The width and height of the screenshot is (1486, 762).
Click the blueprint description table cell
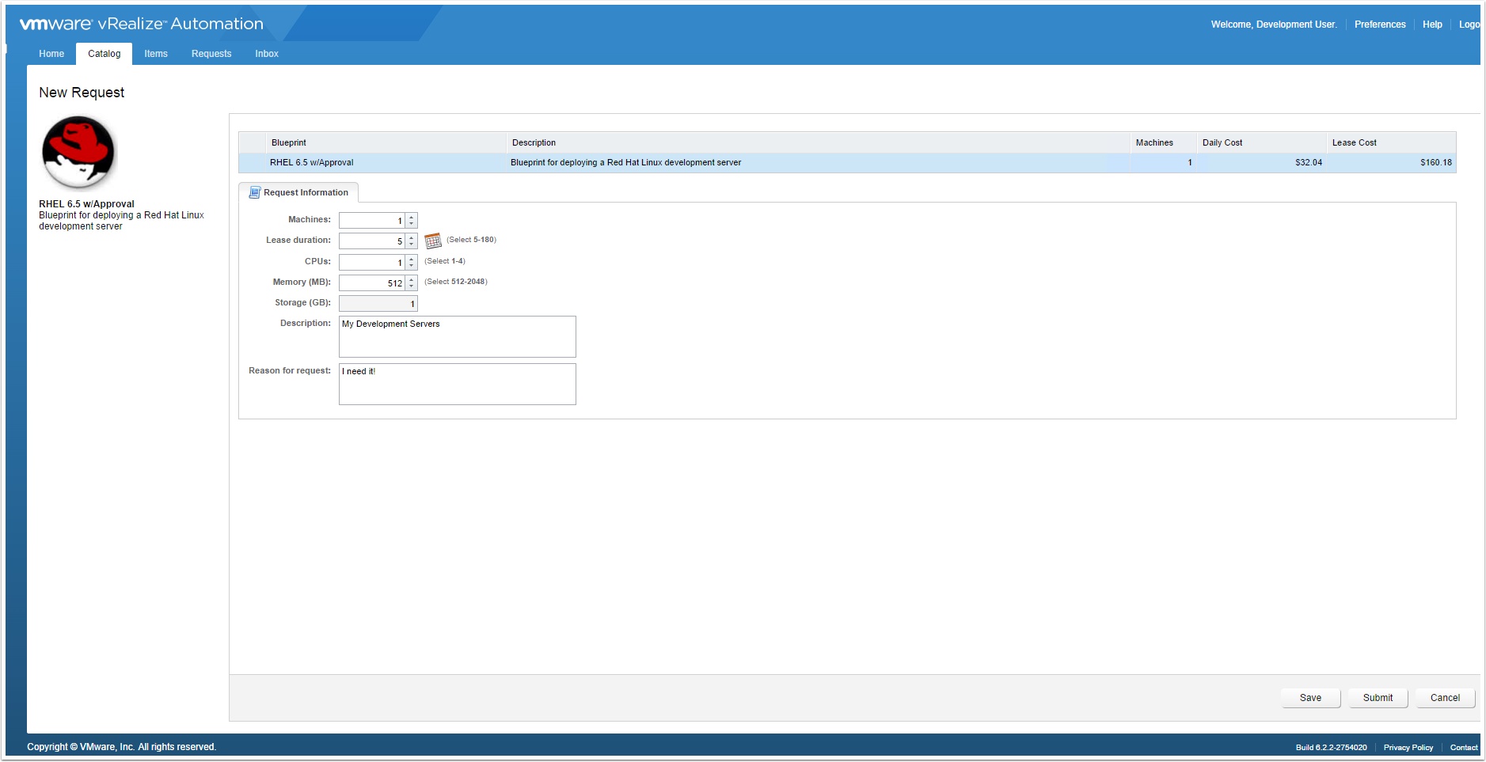tap(818, 163)
